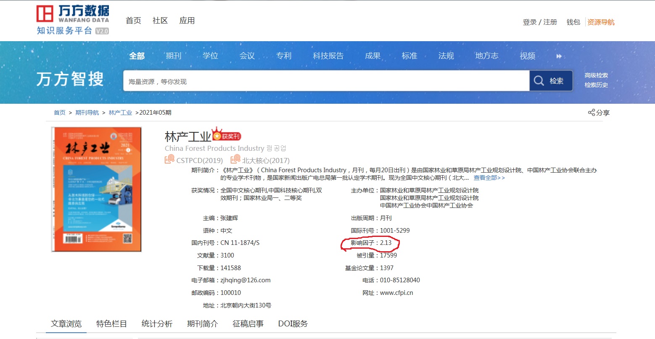Switch to the 期刊简介 bottom tab
The height and width of the screenshot is (339, 655).
point(202,324)
